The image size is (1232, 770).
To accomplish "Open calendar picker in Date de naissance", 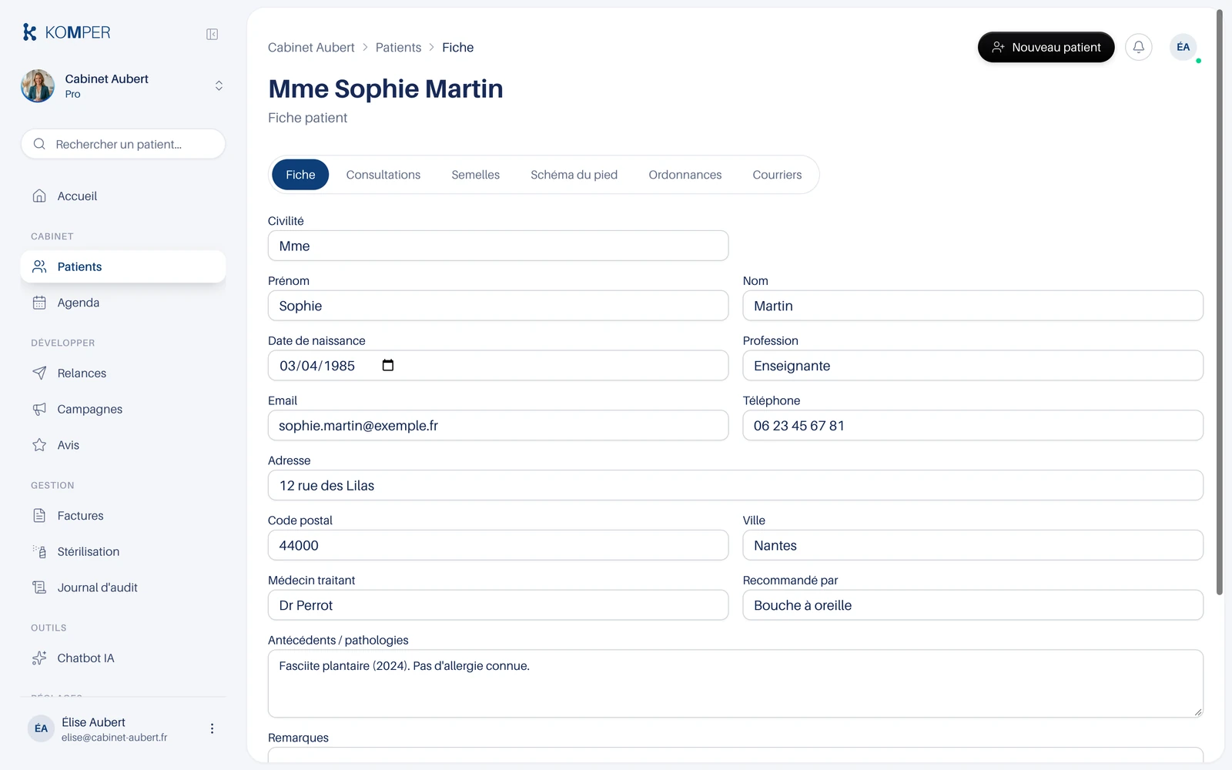I will point(388,365).
